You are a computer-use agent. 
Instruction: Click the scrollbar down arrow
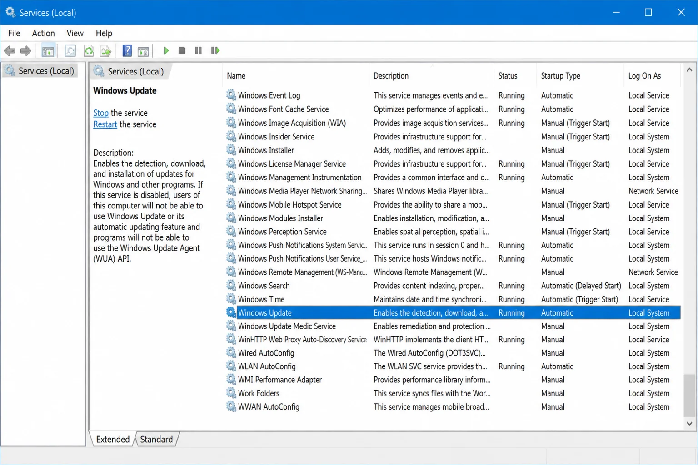[689, 424]
